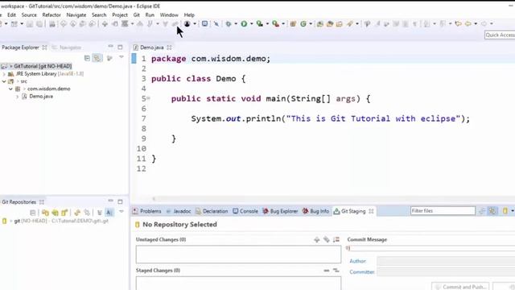Click the green Run launch icon
Screen dimensions: 515x290
pos(244,23)
